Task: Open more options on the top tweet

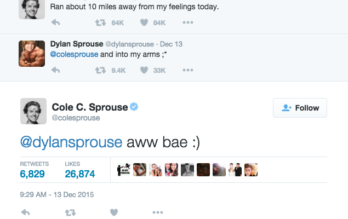Action: (x=188, y=22)
